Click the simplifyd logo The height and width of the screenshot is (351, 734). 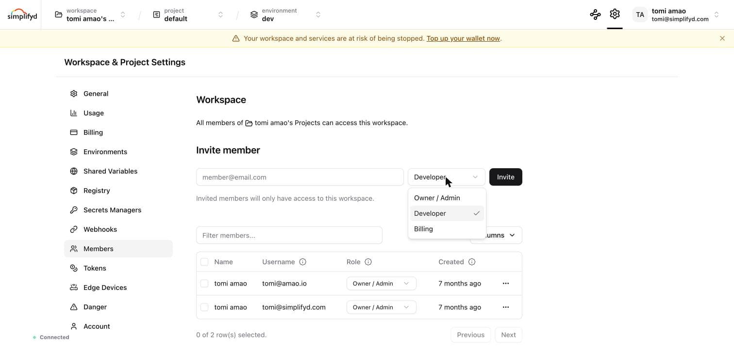click(22, 15)
